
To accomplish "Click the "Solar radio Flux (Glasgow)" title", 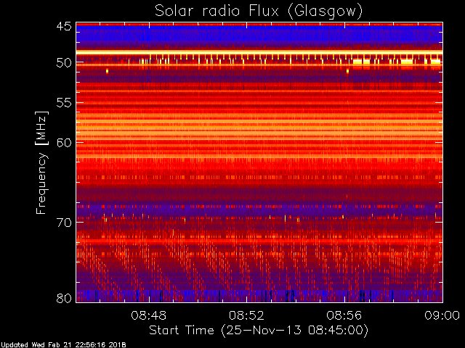I will tap(259, 12).
